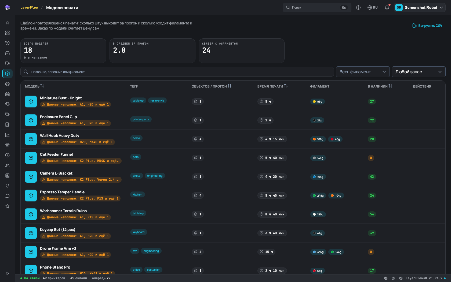Click the LayerFlow breadcrumb link
The height and width of the screenshot is (282, 451).
[x=29, y=8]
